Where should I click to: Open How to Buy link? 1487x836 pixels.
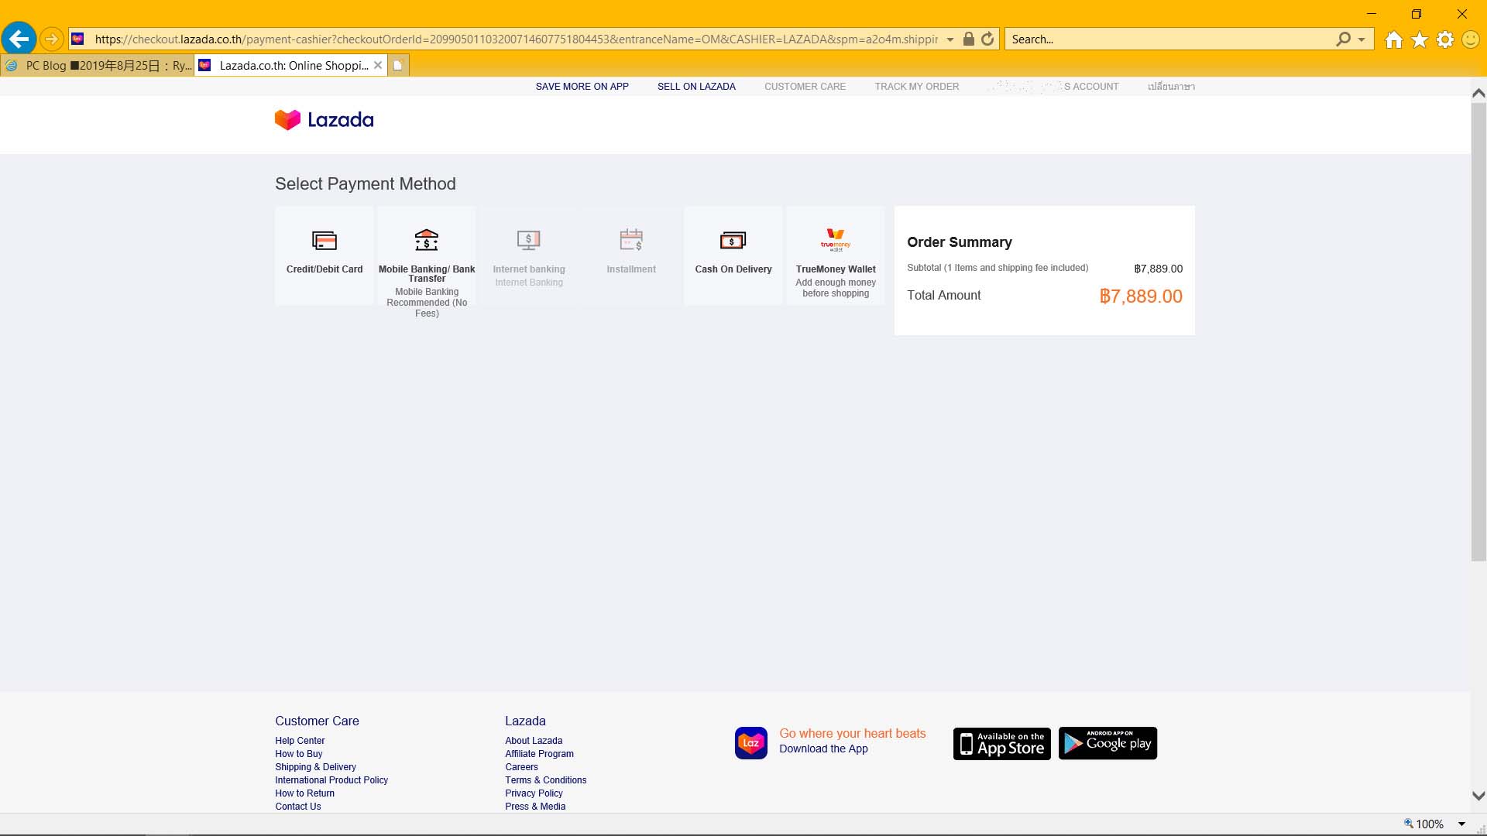(298, 754)
